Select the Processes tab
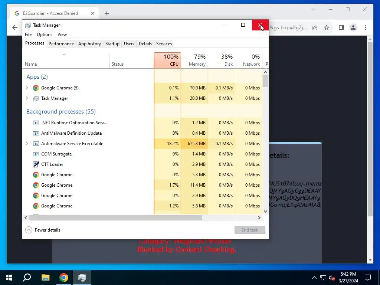Screen dimensions: 380x285 click(x=35, y=43)
